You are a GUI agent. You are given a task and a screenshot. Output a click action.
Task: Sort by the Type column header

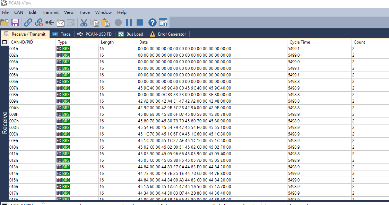pos(77,42)
